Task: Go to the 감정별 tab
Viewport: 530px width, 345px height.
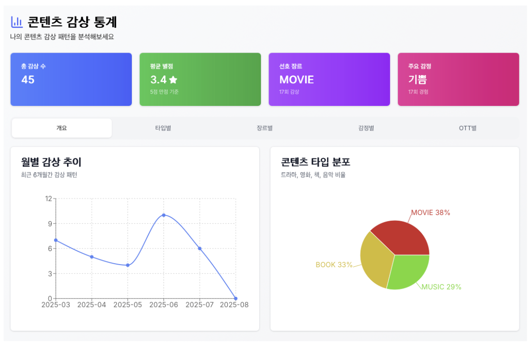Action: point(366,128)
